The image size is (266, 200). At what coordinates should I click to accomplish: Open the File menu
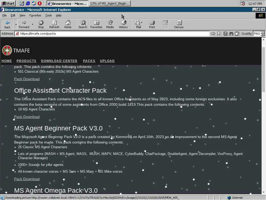(4, 15)
